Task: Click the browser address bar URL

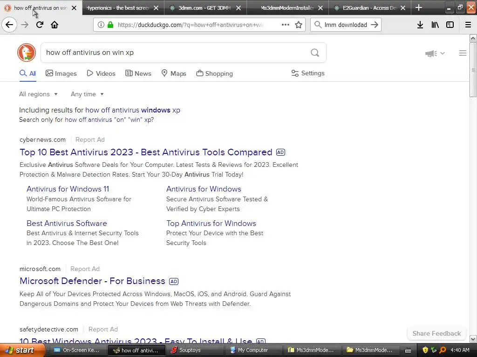Action: coord(190,25)
